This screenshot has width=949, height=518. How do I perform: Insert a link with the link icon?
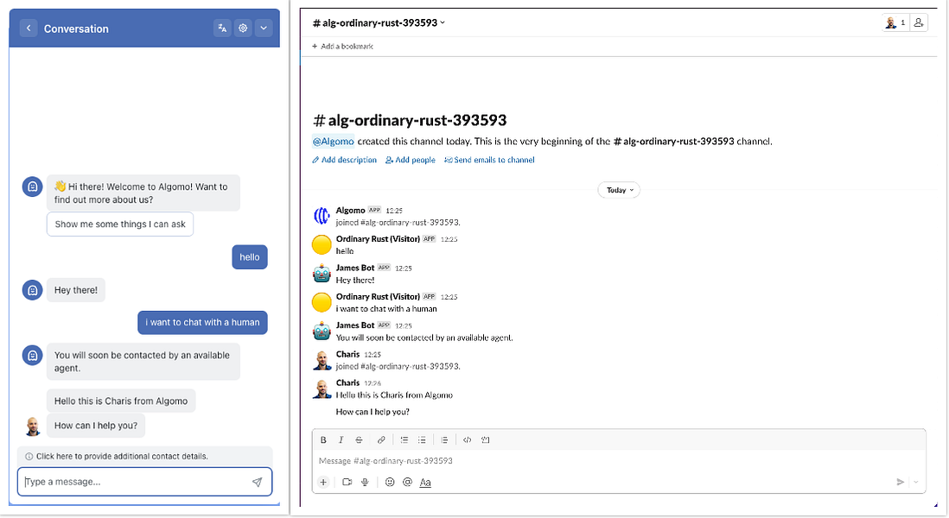(x=381, y=440)
